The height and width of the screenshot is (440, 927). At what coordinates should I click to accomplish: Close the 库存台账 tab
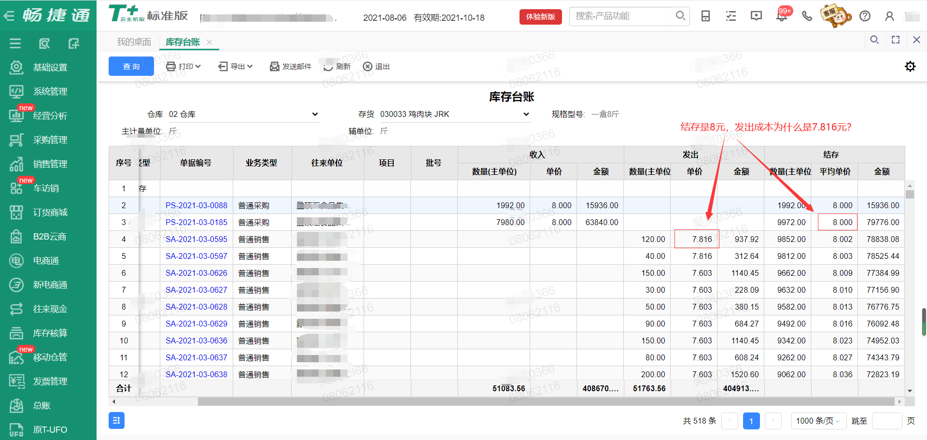(x=210, y=42)
